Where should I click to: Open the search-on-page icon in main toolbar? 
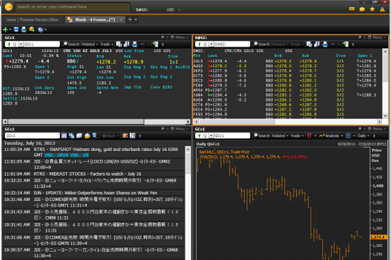(x=41, y=29)
